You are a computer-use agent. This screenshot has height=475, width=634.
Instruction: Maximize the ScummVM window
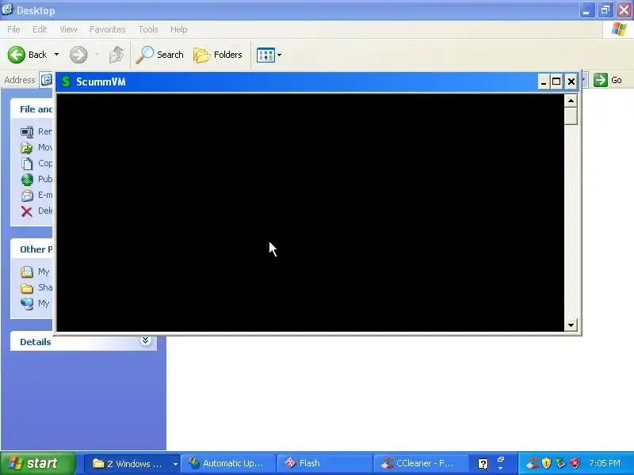pyautogui.click(x=556, y=82)
